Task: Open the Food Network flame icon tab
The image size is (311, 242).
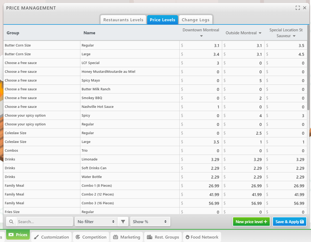Action: [202, 237]
